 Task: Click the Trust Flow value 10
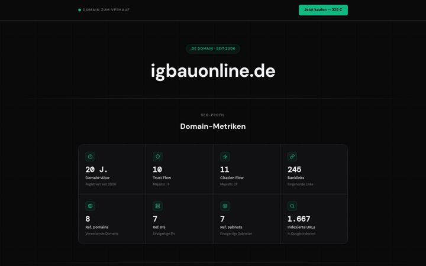157,170
